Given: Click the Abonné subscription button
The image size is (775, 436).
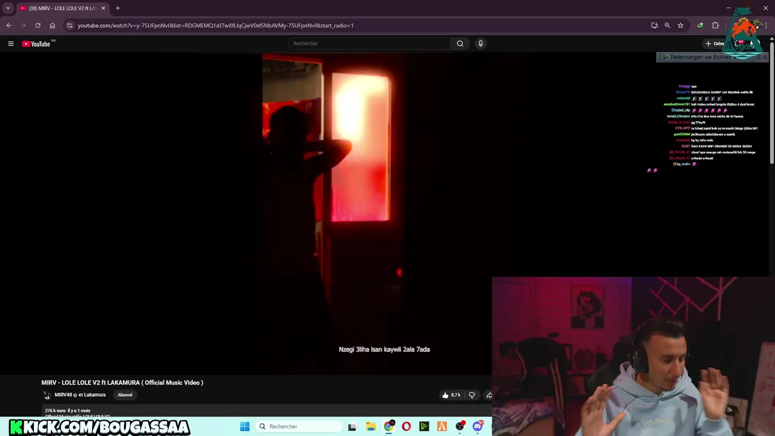Looking at the screenshot, I should click(125, 395).
